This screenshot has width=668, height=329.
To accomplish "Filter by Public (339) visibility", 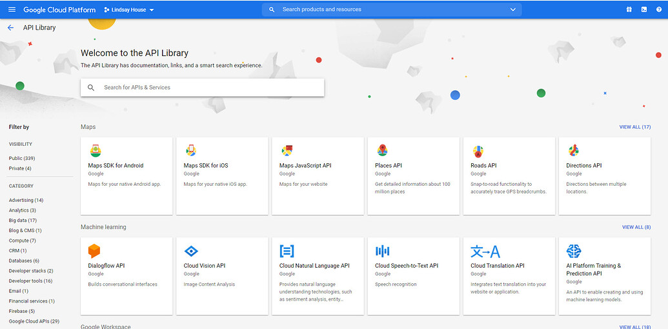I will tap(22, 158).
